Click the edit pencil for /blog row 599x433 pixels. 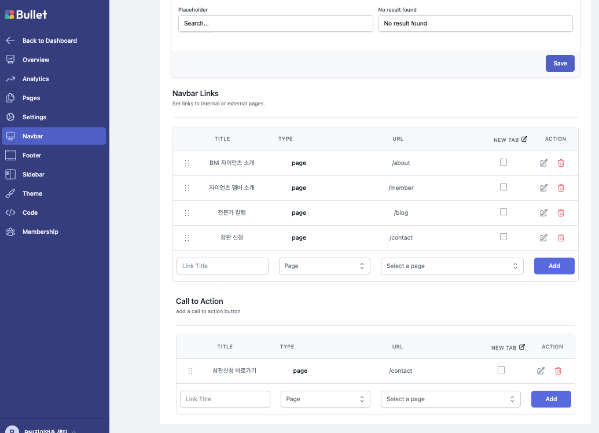pyautogui.click(x=543, y=213)
